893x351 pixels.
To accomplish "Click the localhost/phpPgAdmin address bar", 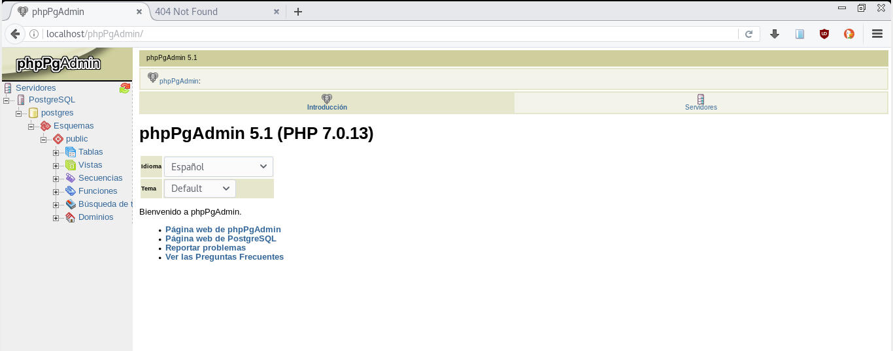I will [x=391, y=34].
